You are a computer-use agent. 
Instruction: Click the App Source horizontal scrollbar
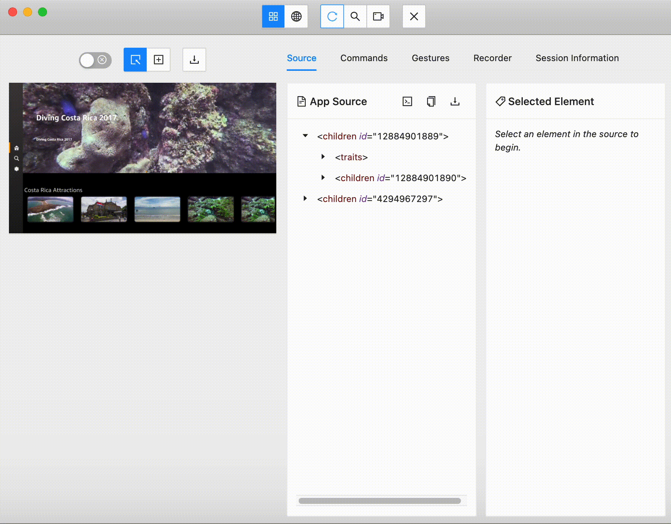pyautogui.click(x=379, y=501)
